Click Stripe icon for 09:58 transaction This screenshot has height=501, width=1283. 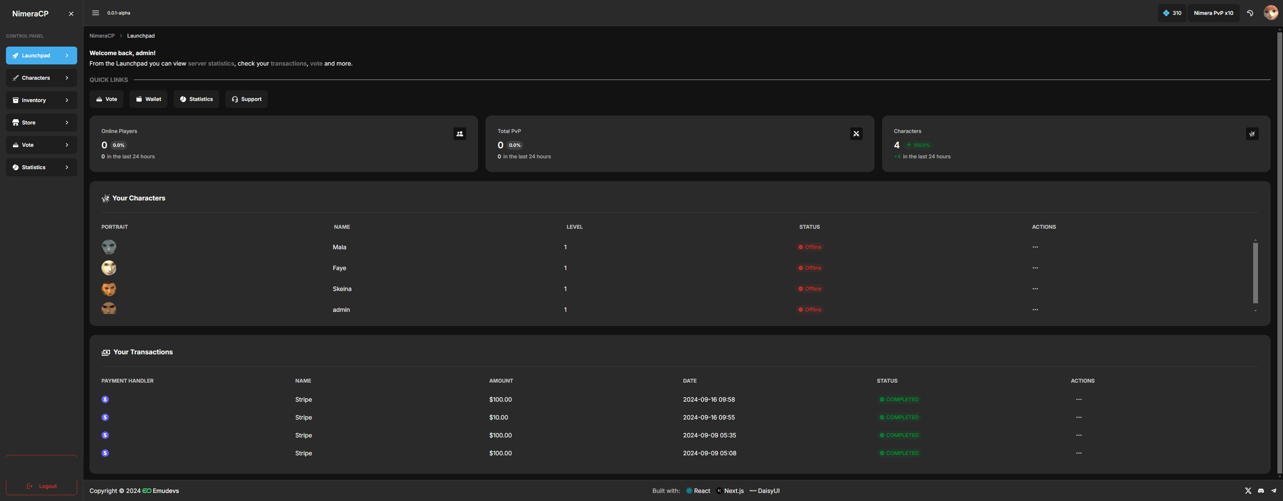[105, 400]
